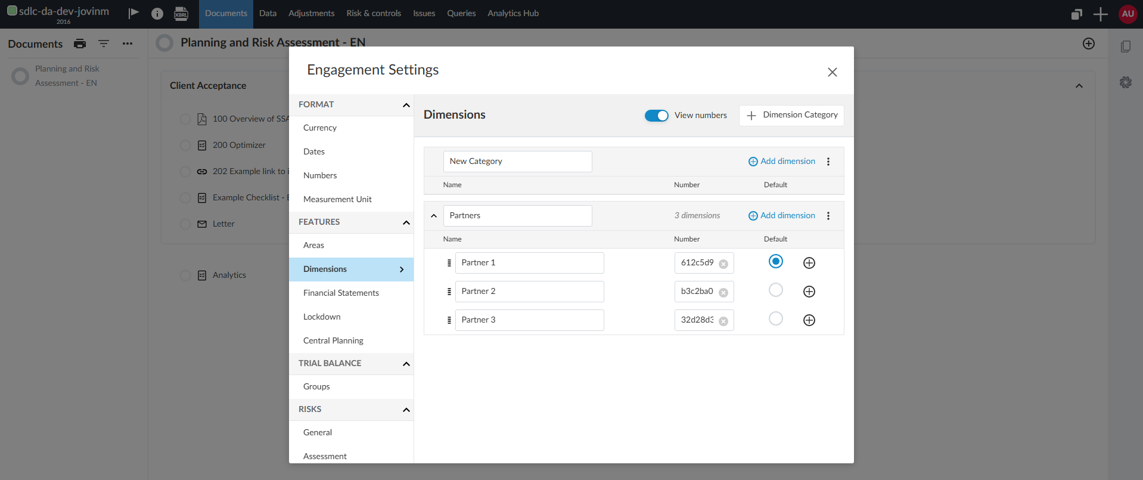Open the Partners category three-dot options menu
This screenshot has width=1143, height=480.
(828, 216)
